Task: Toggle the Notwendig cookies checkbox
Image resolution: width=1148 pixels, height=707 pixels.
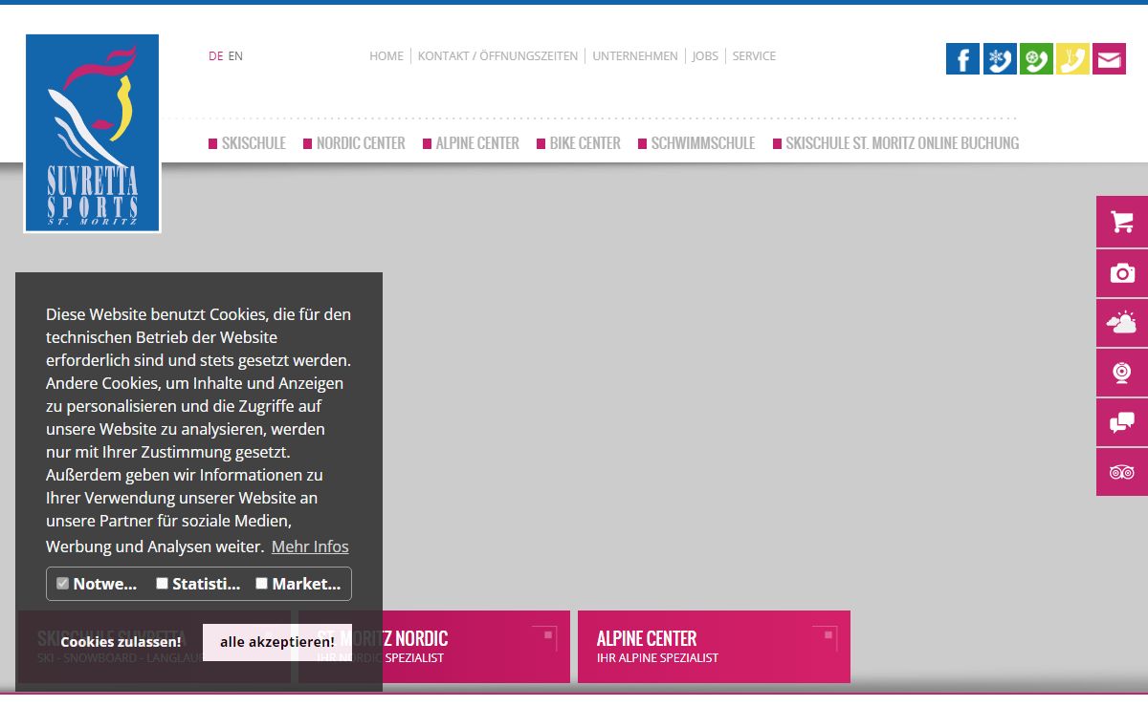Action: pyautogui.click(x=63, y=584)
